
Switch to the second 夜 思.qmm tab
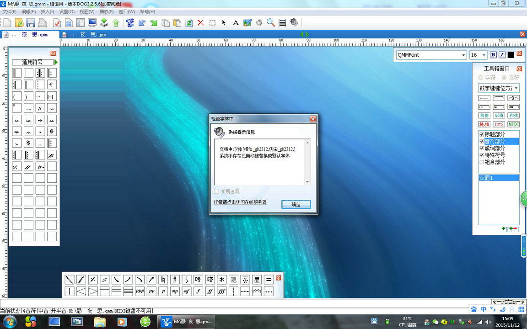pyautogui.click(x=89, y=35)
